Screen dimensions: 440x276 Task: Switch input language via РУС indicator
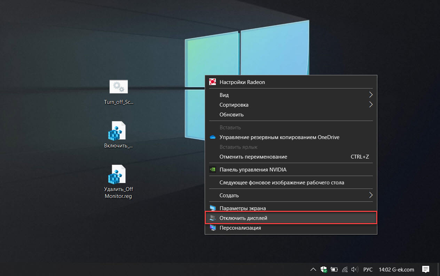[x=368, y=269]
